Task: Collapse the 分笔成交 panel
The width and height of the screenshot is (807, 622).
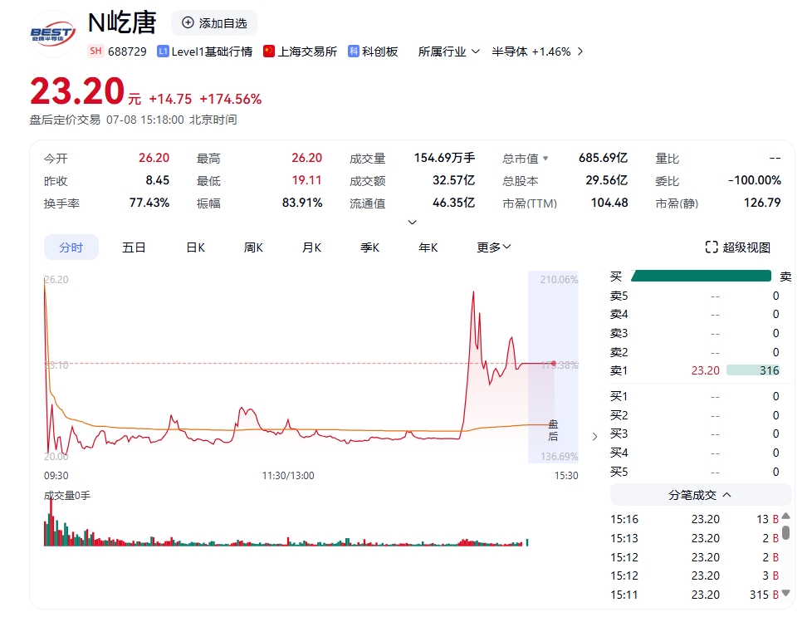Action: [x=726, y=495]
